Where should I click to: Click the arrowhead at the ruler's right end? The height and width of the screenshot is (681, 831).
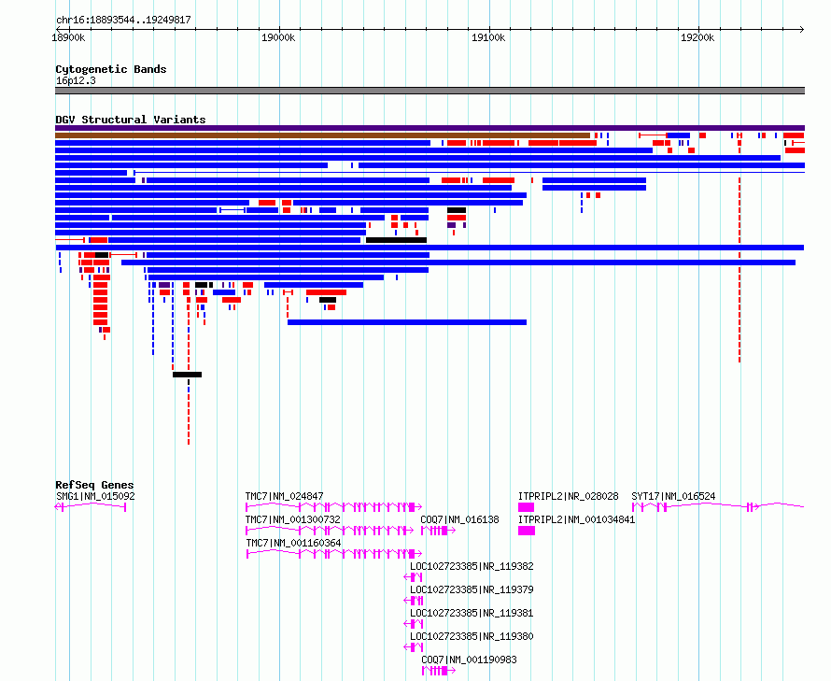click(x=802, y=30)
